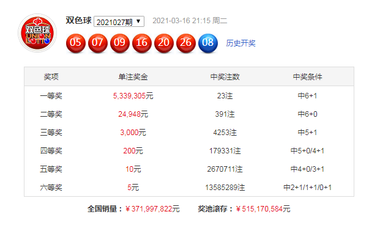
Task: Click the 全国销量 label
Action: point(105,209)
